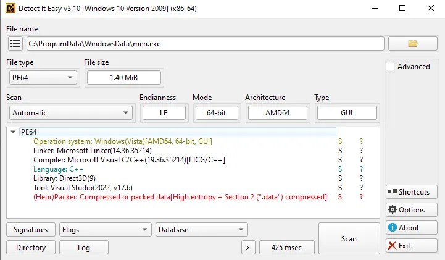Click the GUI type button
This screenshot has height=260, width=445.
347,112
